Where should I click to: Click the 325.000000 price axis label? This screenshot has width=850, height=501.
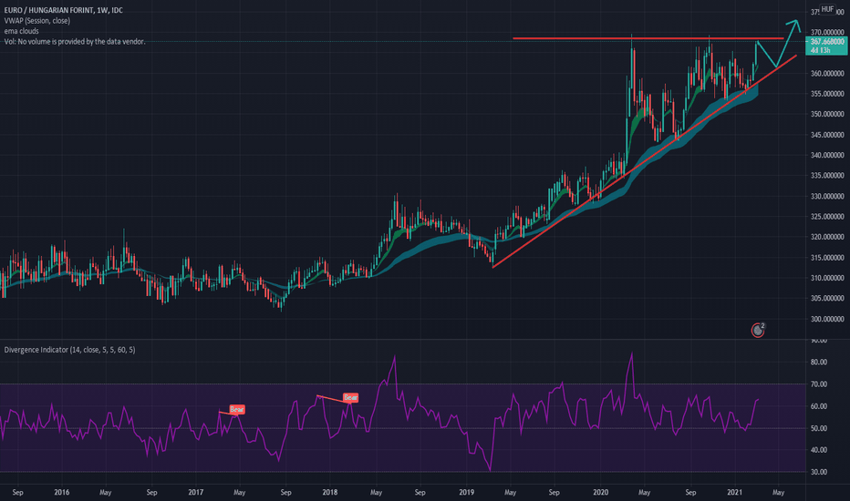click(x=827, y=217)
